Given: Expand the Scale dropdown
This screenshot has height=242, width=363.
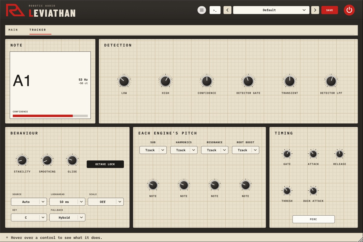Looking at the screenshot, I should click(x=106, y=202).
